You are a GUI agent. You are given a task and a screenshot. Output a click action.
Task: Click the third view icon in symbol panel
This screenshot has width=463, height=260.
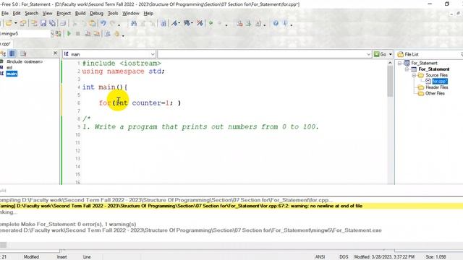(x=23, y=53)
